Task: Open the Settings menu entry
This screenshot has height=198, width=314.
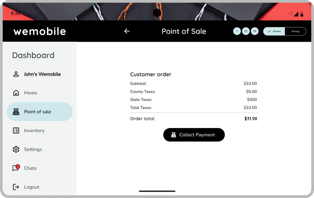Action: click(33, 149)
